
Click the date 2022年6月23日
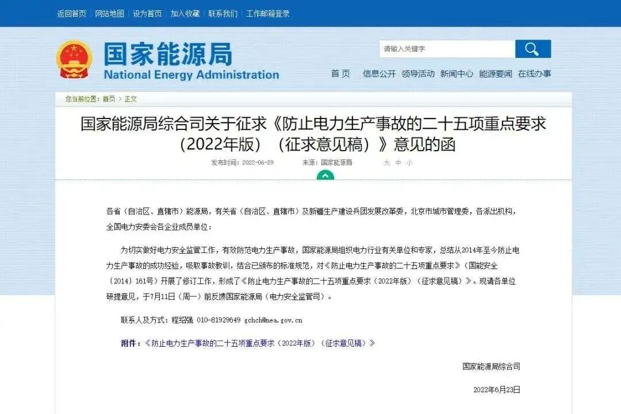pyautogui.click(x=497, y=390)
